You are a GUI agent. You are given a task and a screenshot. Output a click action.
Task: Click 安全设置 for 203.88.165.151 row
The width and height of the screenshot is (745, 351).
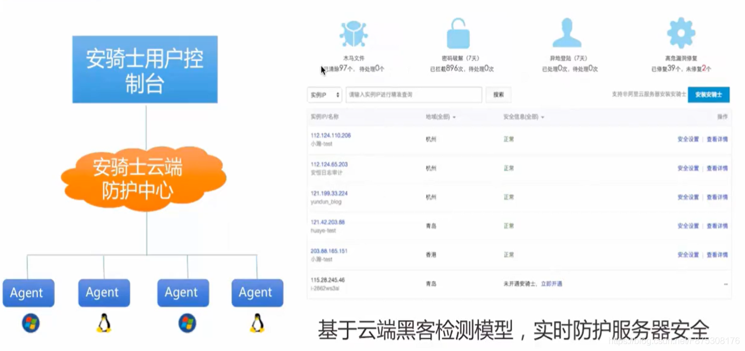pyautogui.click(x=688, y=255)
